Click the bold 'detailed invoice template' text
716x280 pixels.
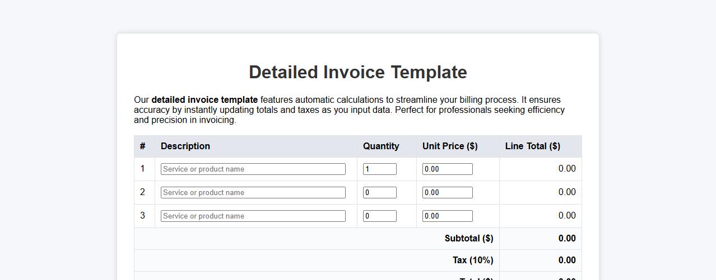(204, 100)
